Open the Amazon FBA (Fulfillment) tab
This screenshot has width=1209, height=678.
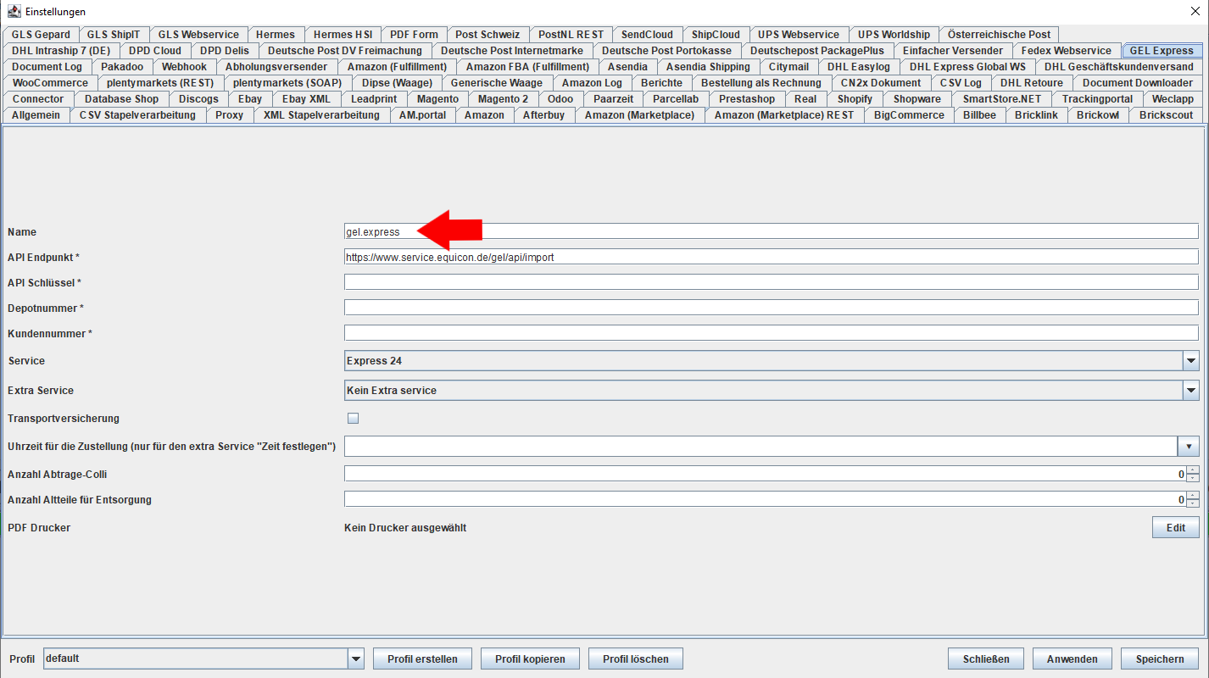click(x=527, y=67)
